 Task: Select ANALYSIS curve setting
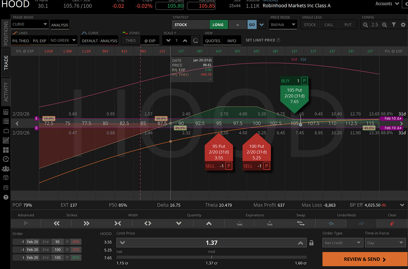tap(109, 41)
